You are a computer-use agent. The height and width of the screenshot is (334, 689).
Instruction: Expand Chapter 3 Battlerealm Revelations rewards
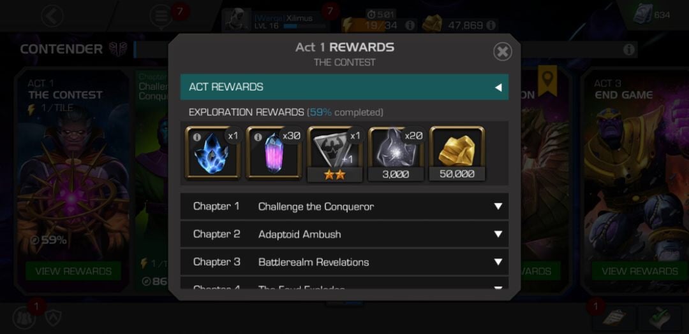coord(344,262)
